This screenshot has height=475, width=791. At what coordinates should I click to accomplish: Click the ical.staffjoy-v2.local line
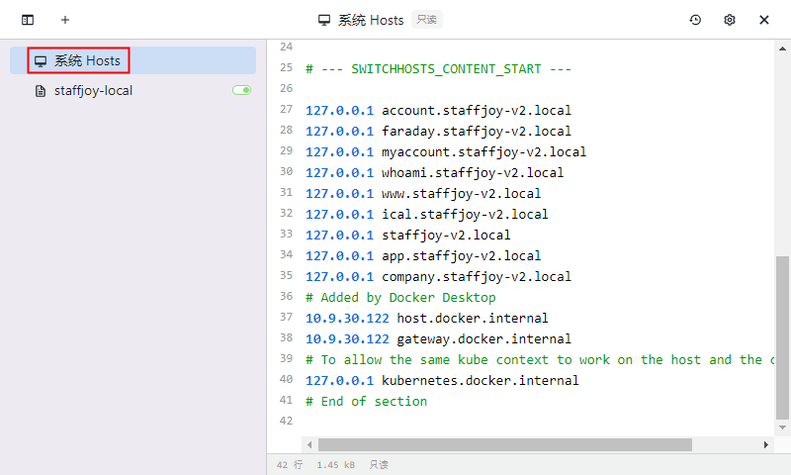click(x=427, y=214)
